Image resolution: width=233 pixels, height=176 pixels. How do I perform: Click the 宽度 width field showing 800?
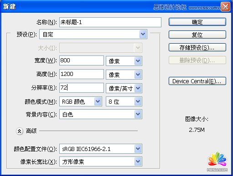82,60
